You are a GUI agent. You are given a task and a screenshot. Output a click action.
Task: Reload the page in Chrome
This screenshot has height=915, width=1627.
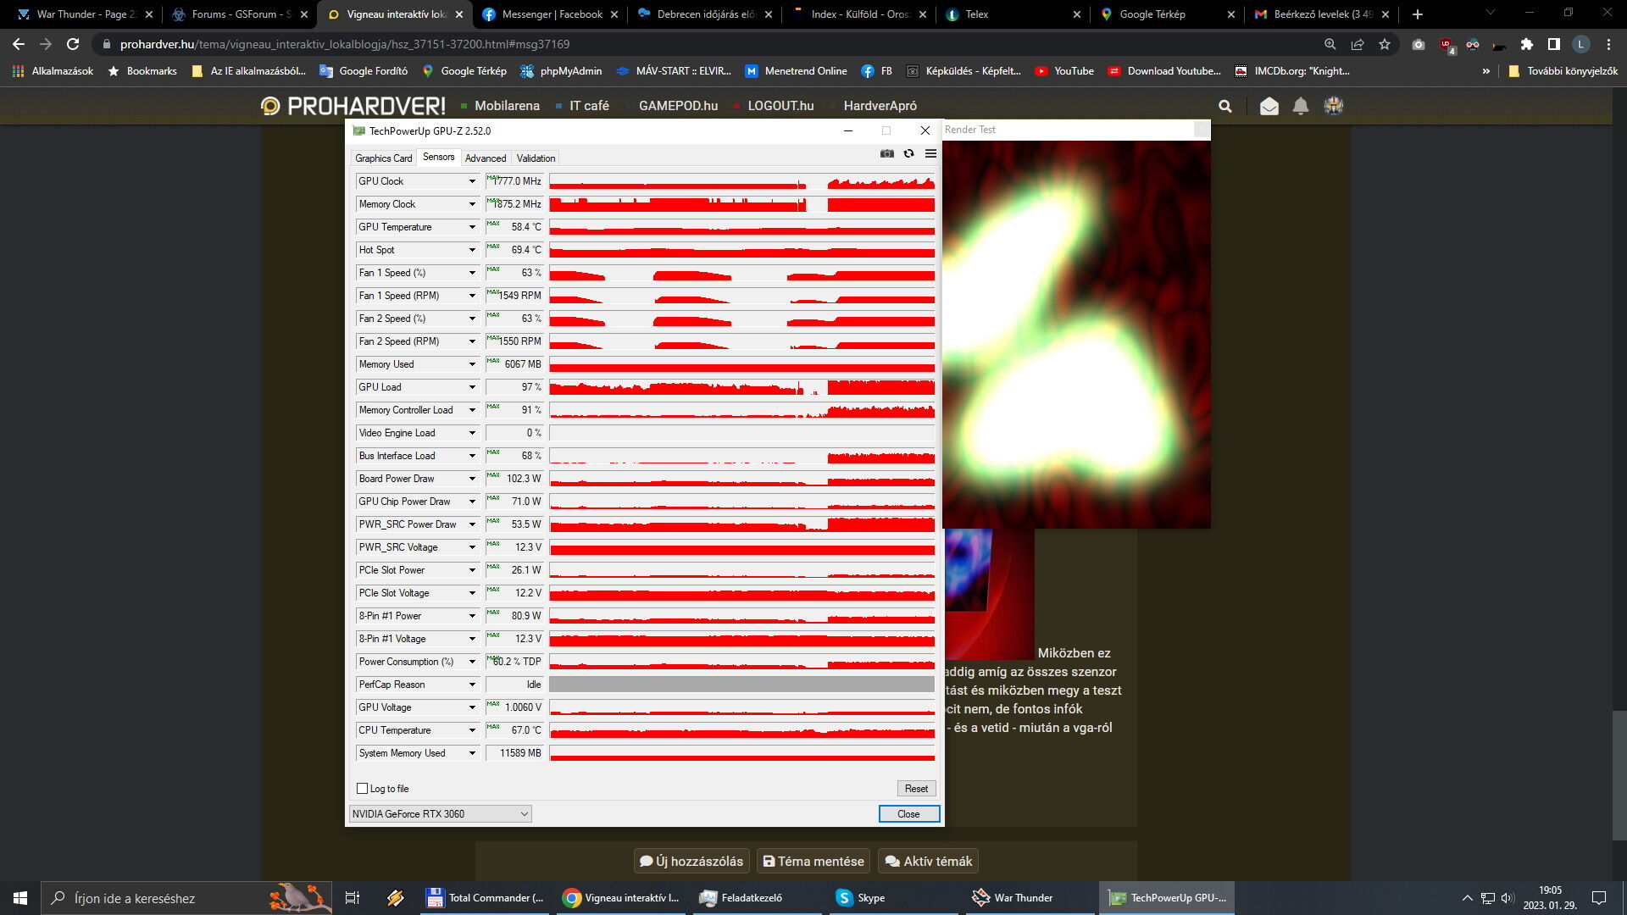pyautogui.click(x=73, y=44)
